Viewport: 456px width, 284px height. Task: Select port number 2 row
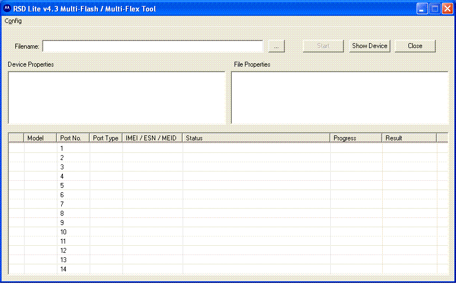[x=229, y=158]
